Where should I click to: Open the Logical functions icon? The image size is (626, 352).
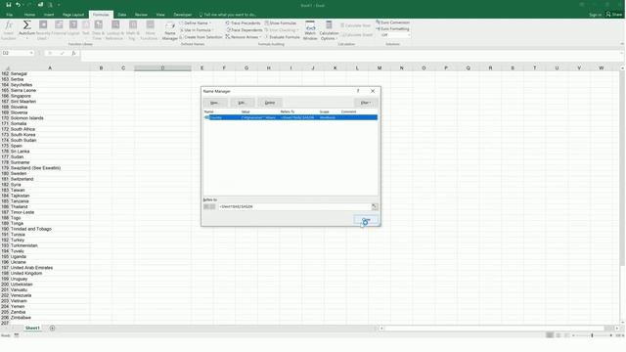[73, 25]
